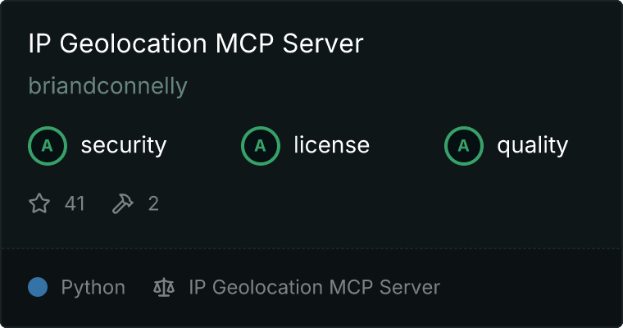Click the green letter A next to security
The height and width of the screenshot is (328, 623).
point(48,146)
